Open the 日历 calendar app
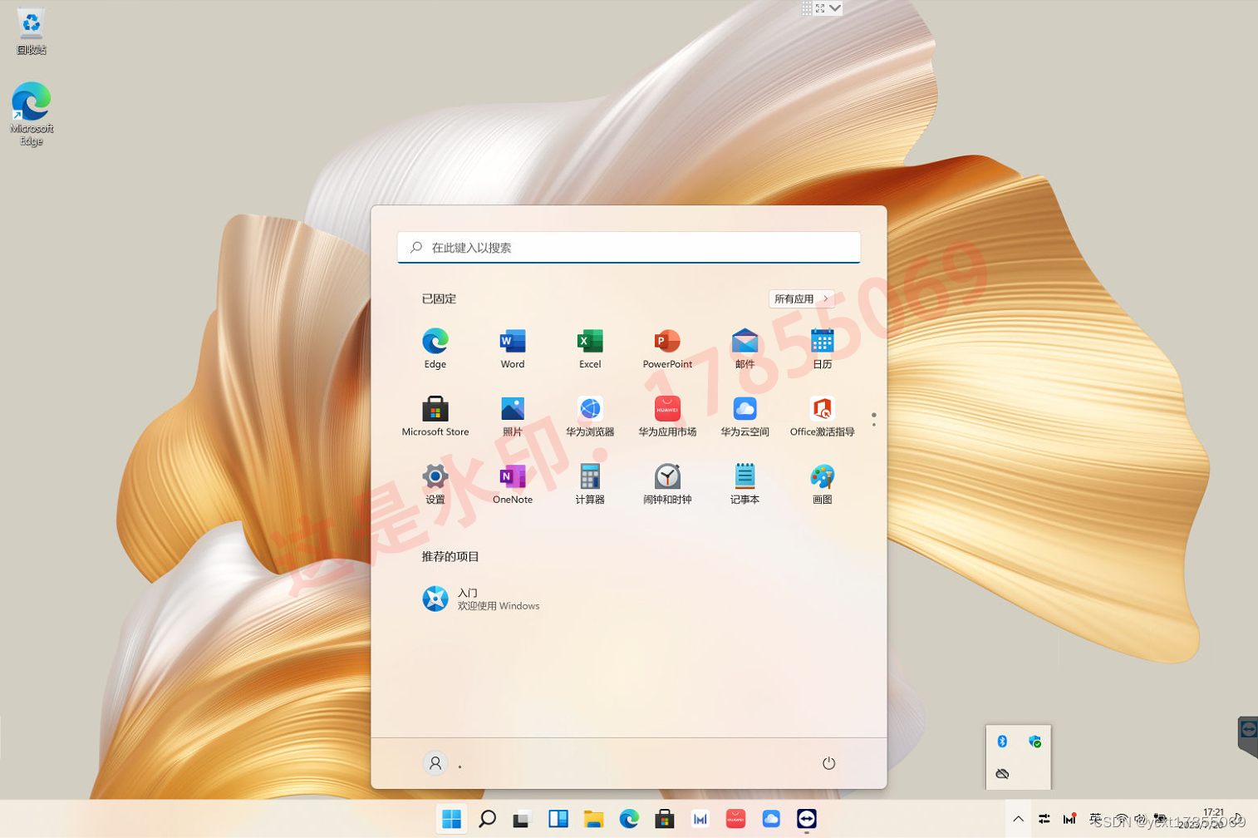Image resolution: width=1258 pixels, height=838 pixels. [822, 348]
